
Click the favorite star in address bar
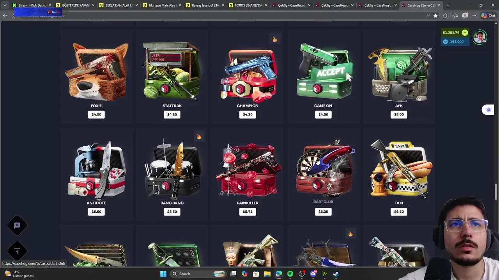(x=435, y=16)
